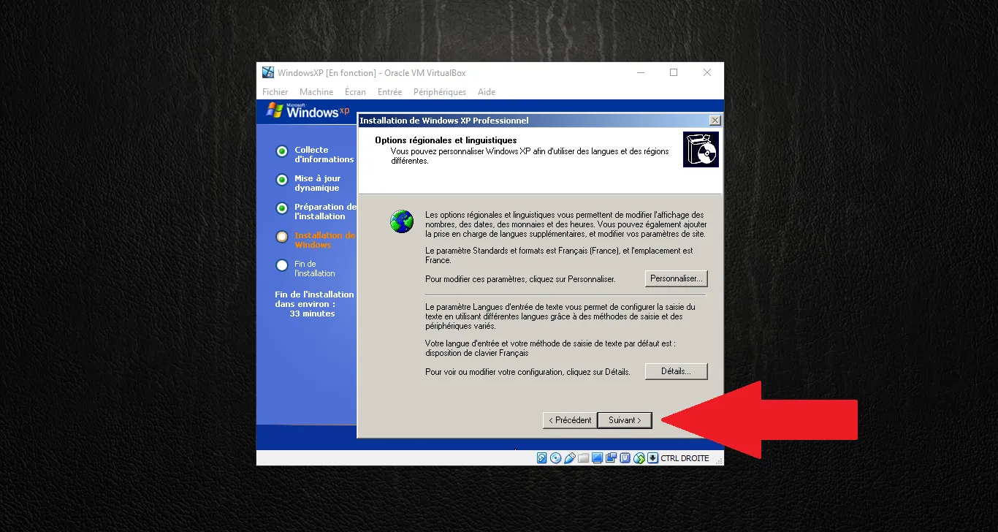Click the Détails... button
This screenshot has height=532, width=998.
pos(676,371)
